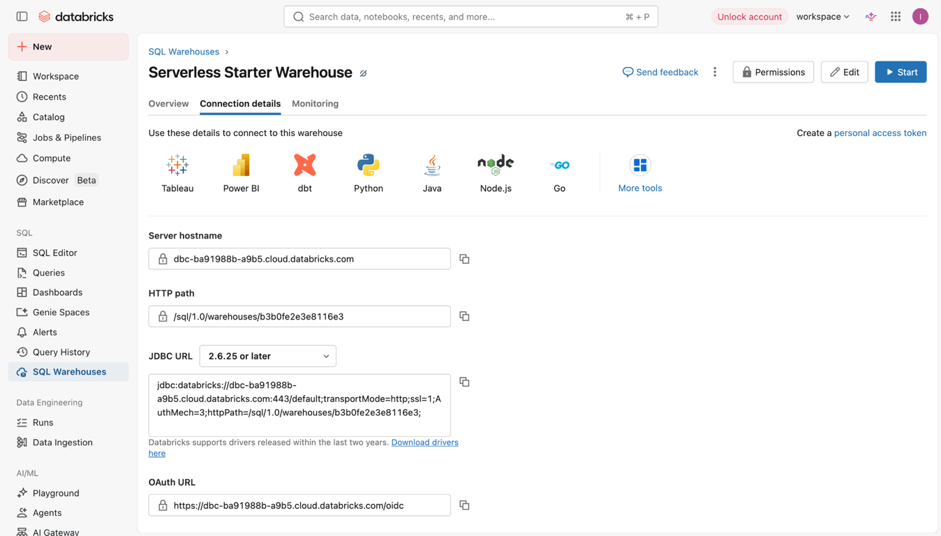Viewport: 941px width, 536px height.
Task: Open Workspace in the sidebar
Action: 68,76
